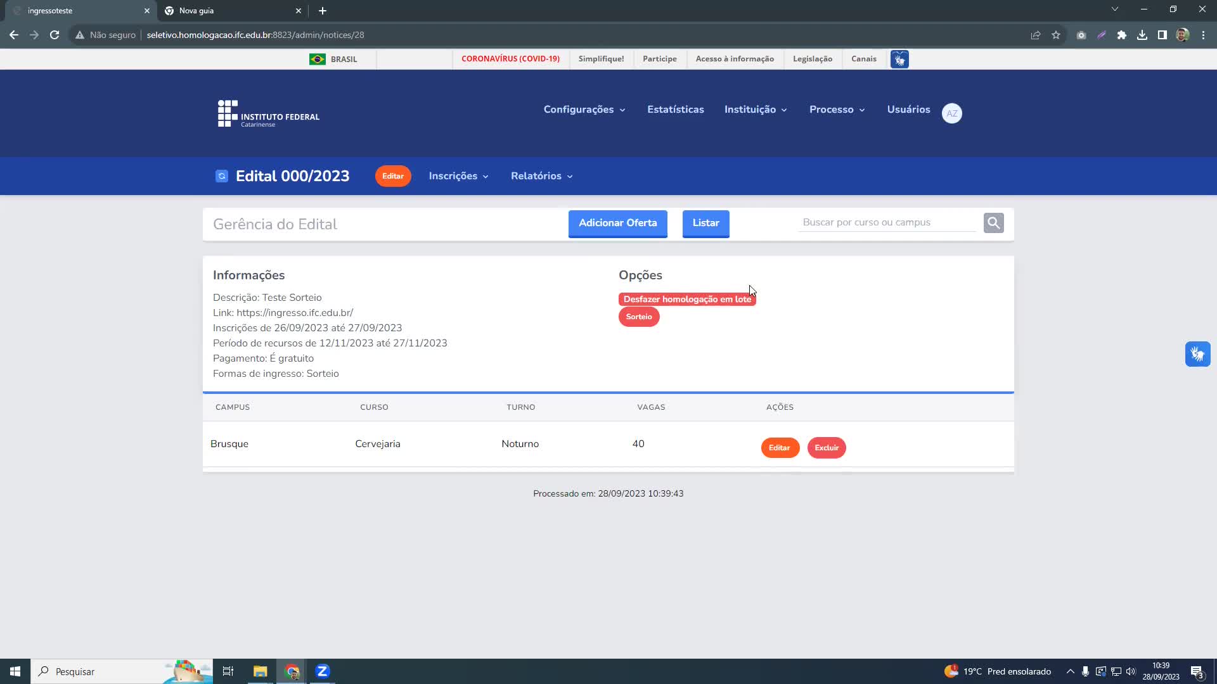Open File Explorer from the taskbar
Screen dimensions: 1217x684
[261, 671]
